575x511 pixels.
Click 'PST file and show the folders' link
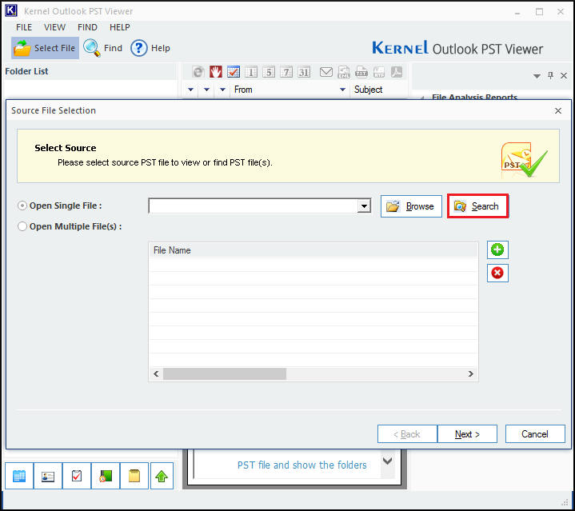tap(301, 465)
